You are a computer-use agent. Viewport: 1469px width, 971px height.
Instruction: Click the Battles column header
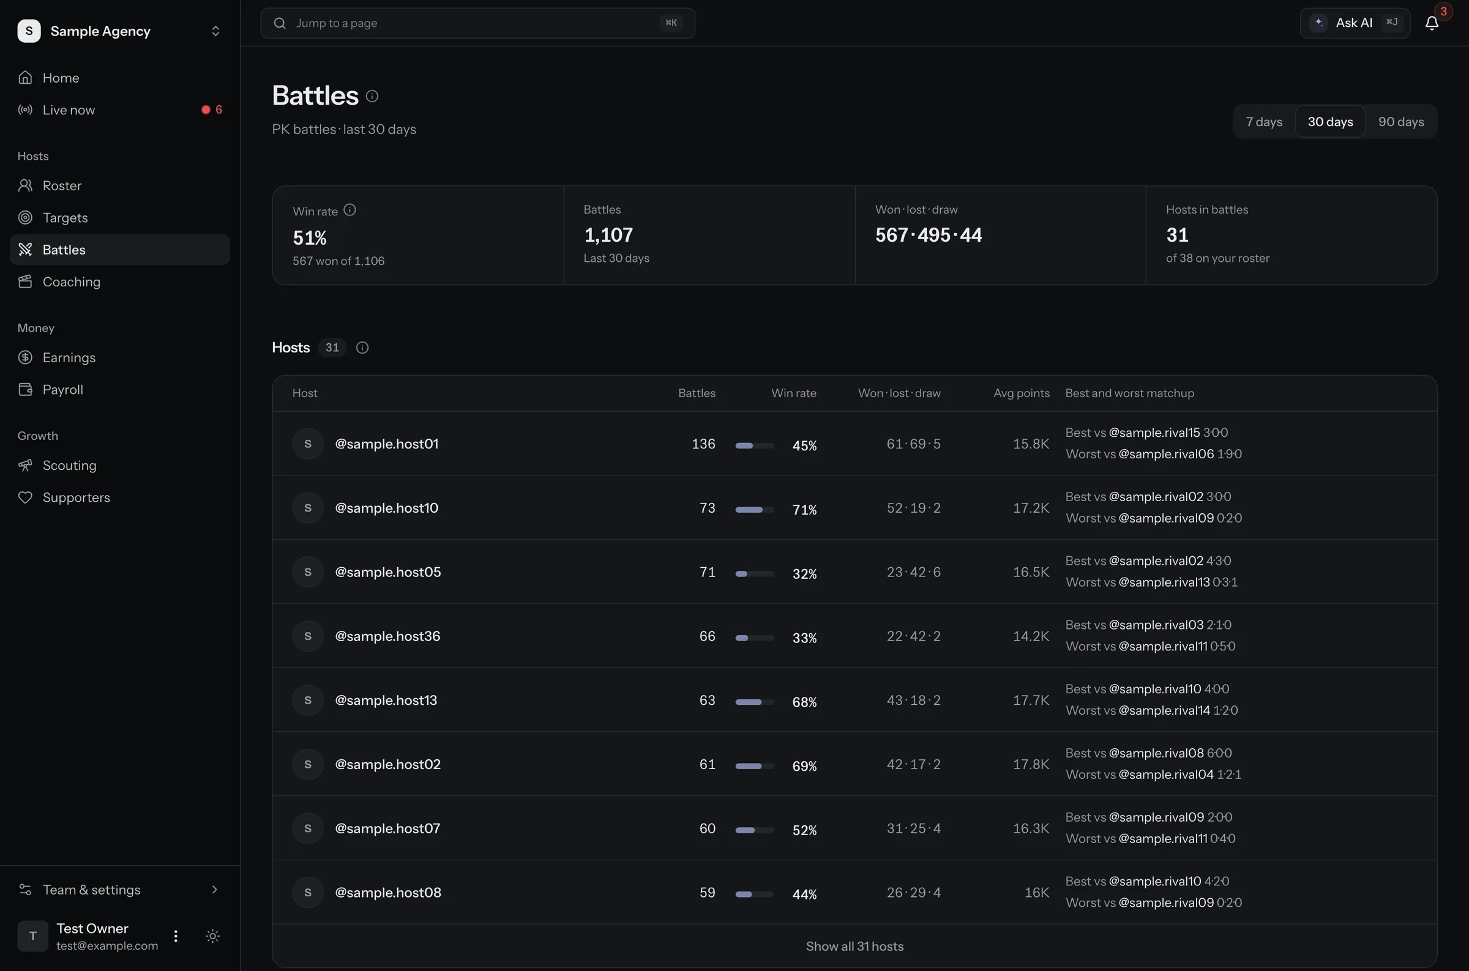[x=697, y=393]
